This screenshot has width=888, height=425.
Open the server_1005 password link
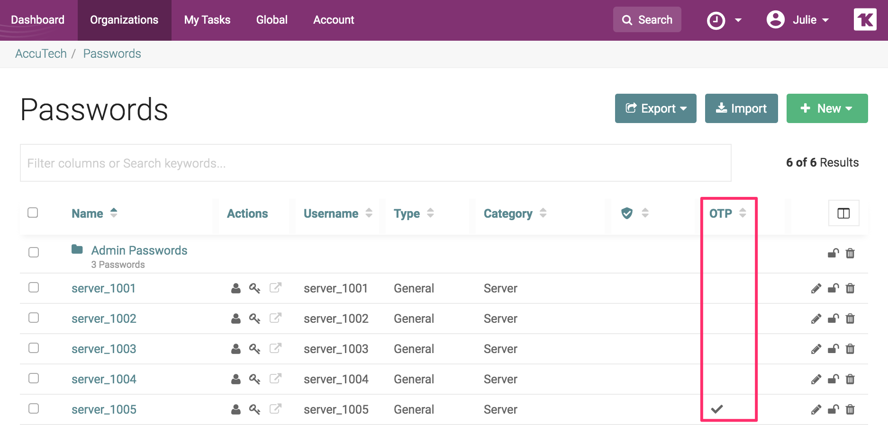point(104,409)
